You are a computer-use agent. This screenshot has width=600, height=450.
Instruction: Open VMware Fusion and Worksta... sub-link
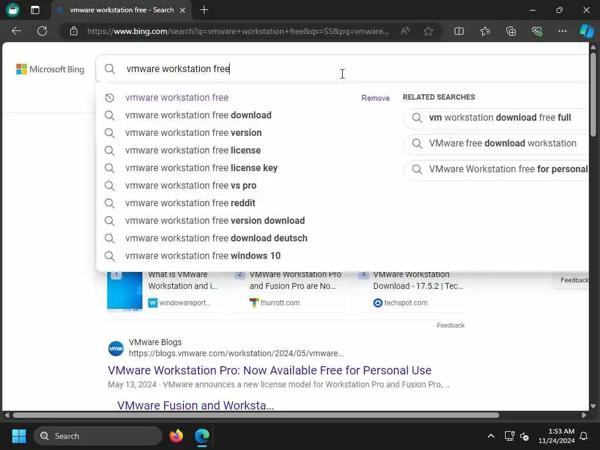[x=195, y=405]
